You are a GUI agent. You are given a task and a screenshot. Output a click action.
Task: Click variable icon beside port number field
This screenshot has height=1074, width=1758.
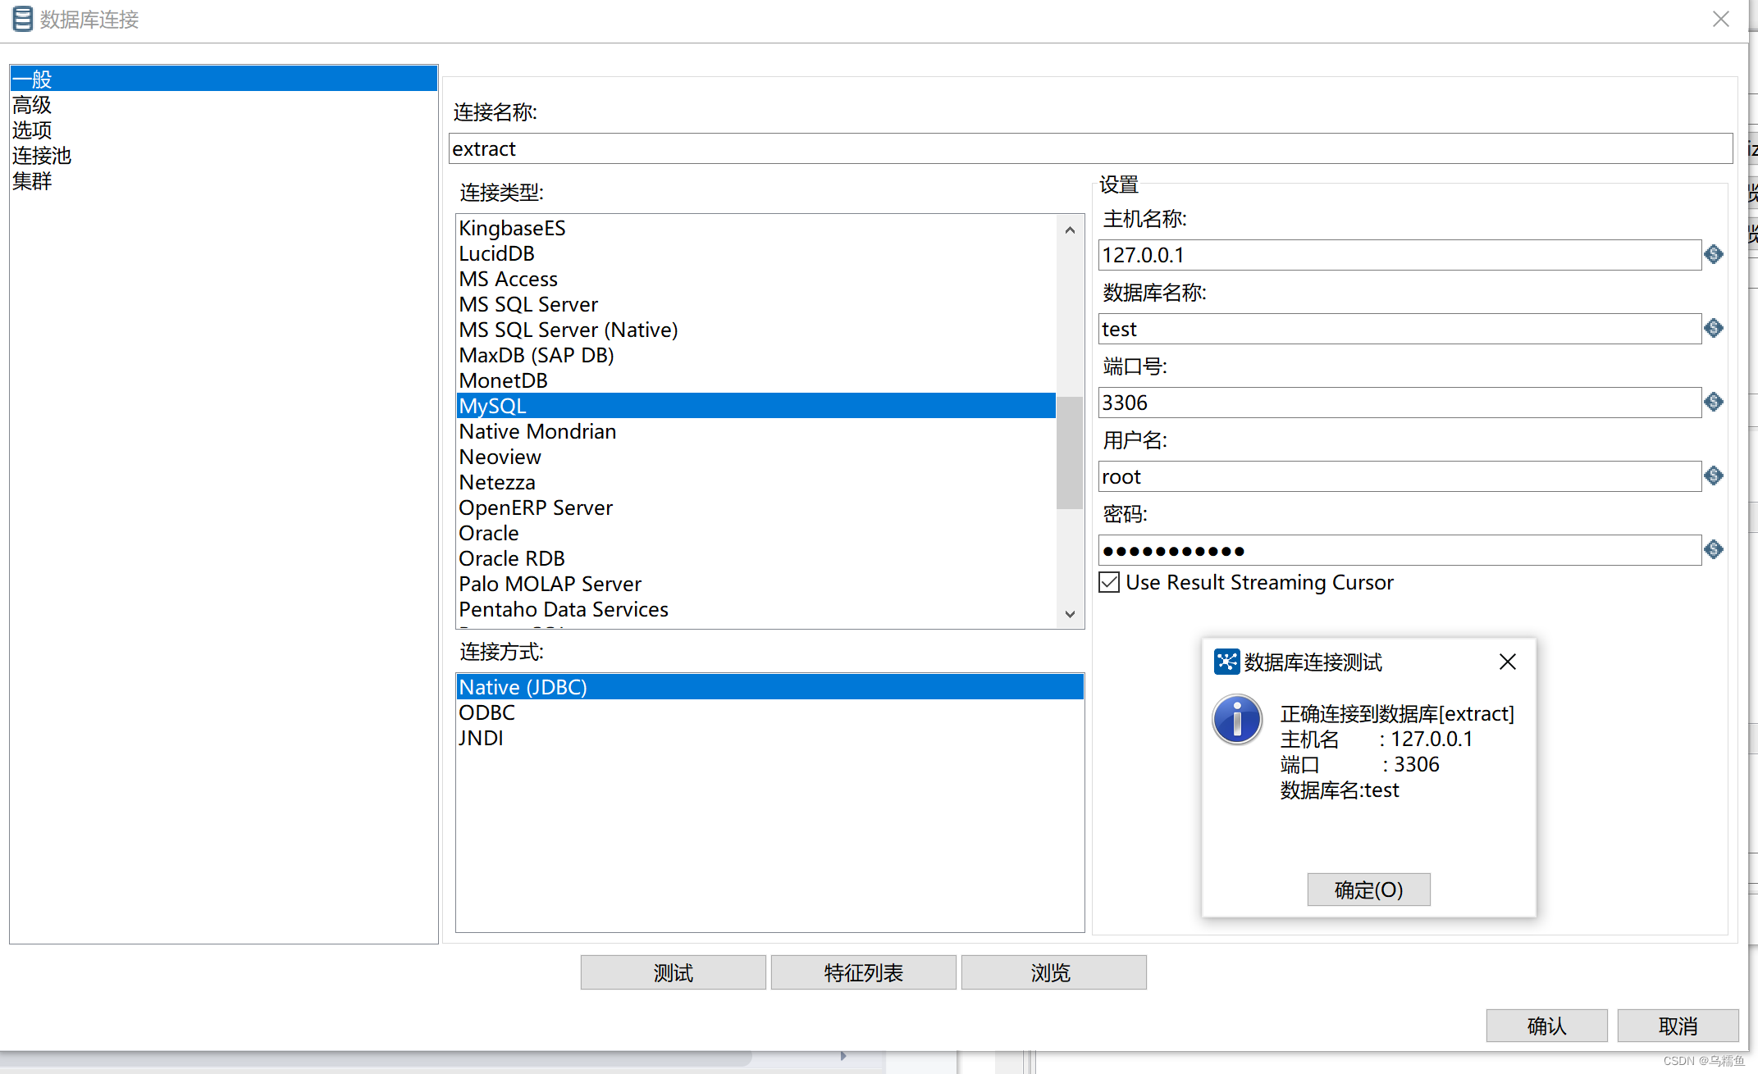(x=1713, y=403)
